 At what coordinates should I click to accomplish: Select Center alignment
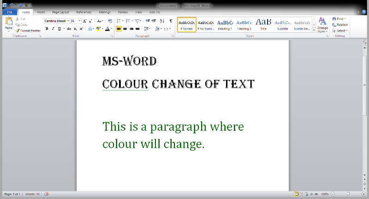(x=125, y=29)
